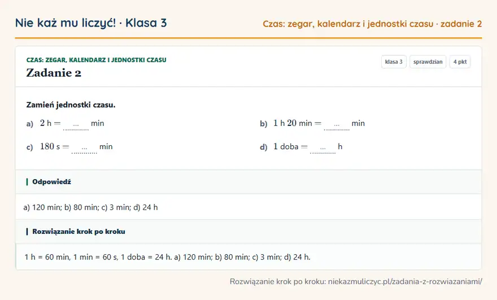The width and height of the screenshot is (497, 300).
Task: Click the 'Zadanie 2' heading
Action: pyautogui.click(x=54, y=73)
